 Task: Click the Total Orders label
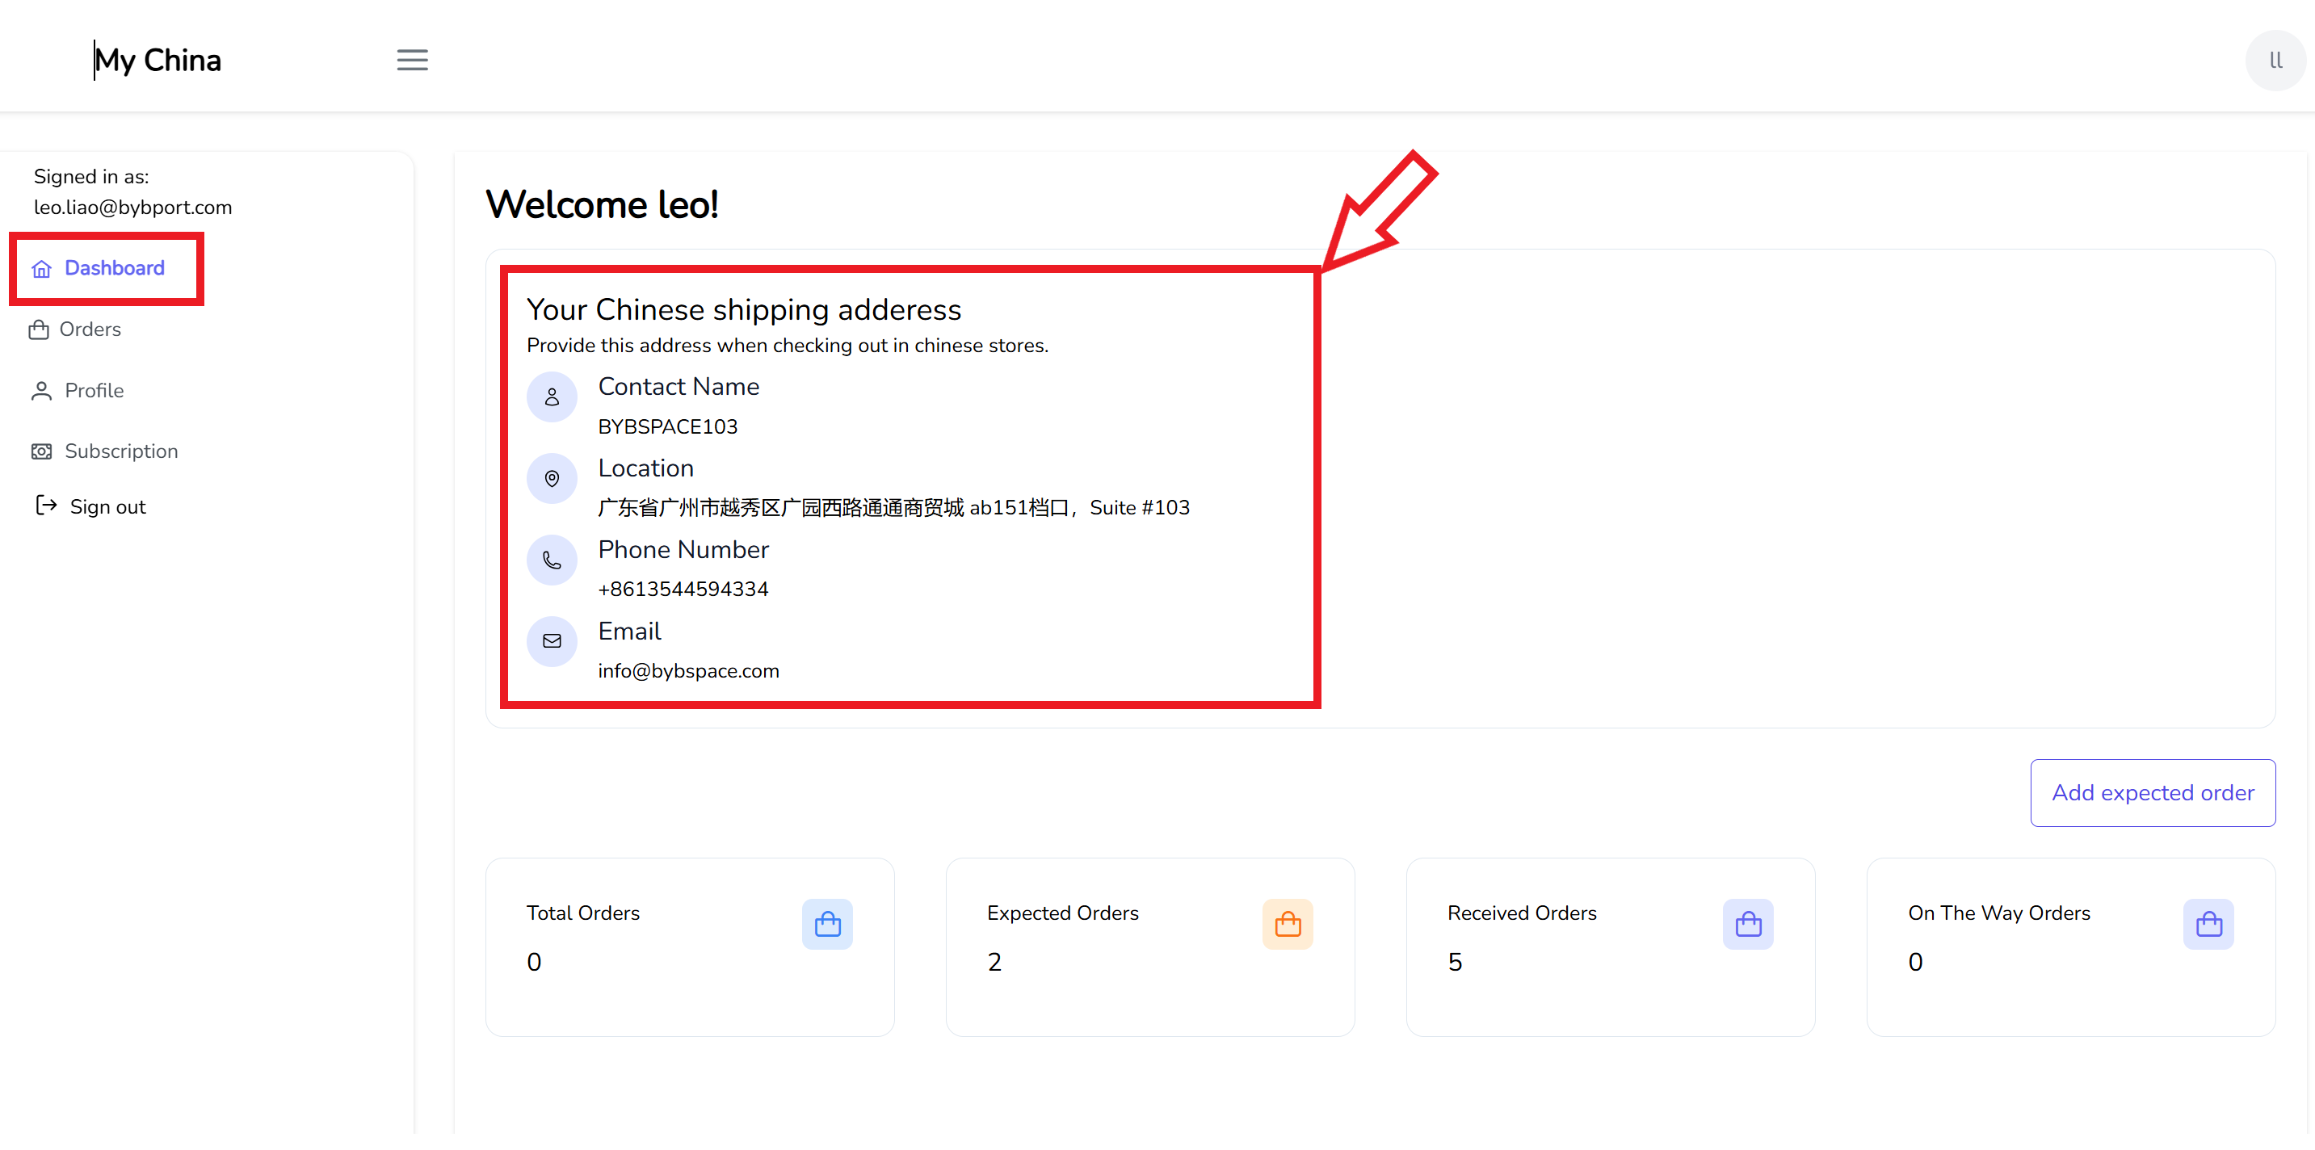point(583,913)
